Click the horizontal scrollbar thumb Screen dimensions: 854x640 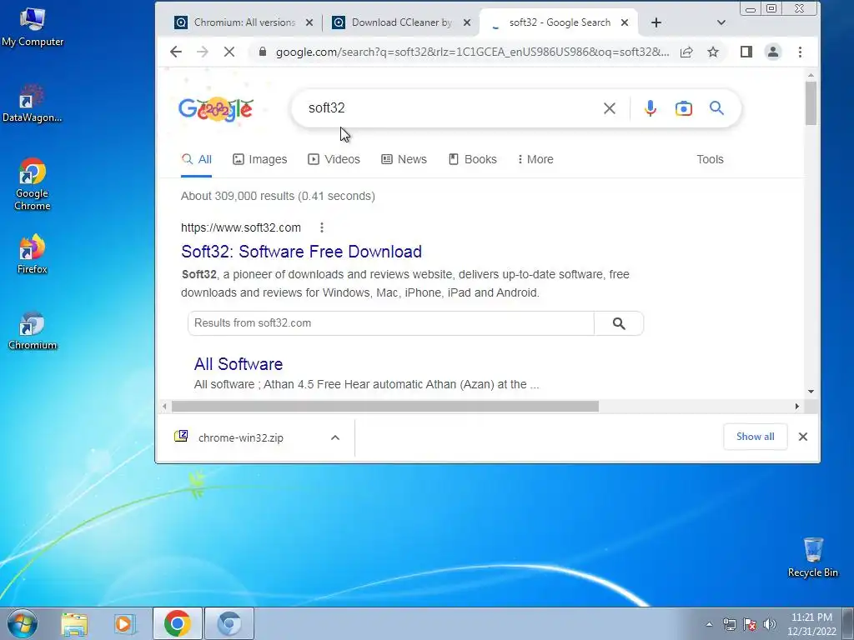click(385, 407)
